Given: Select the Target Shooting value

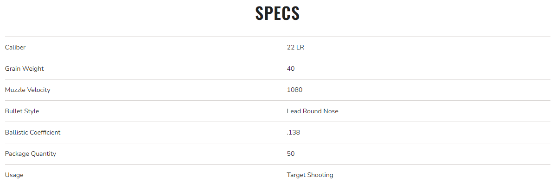Looking at the screenshot, I should (310, 175).
